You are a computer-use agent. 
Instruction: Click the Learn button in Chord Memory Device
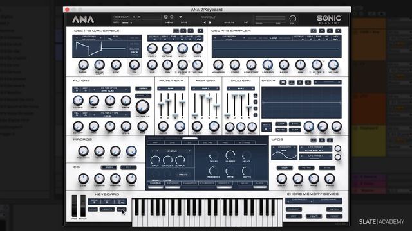point(334,209)
